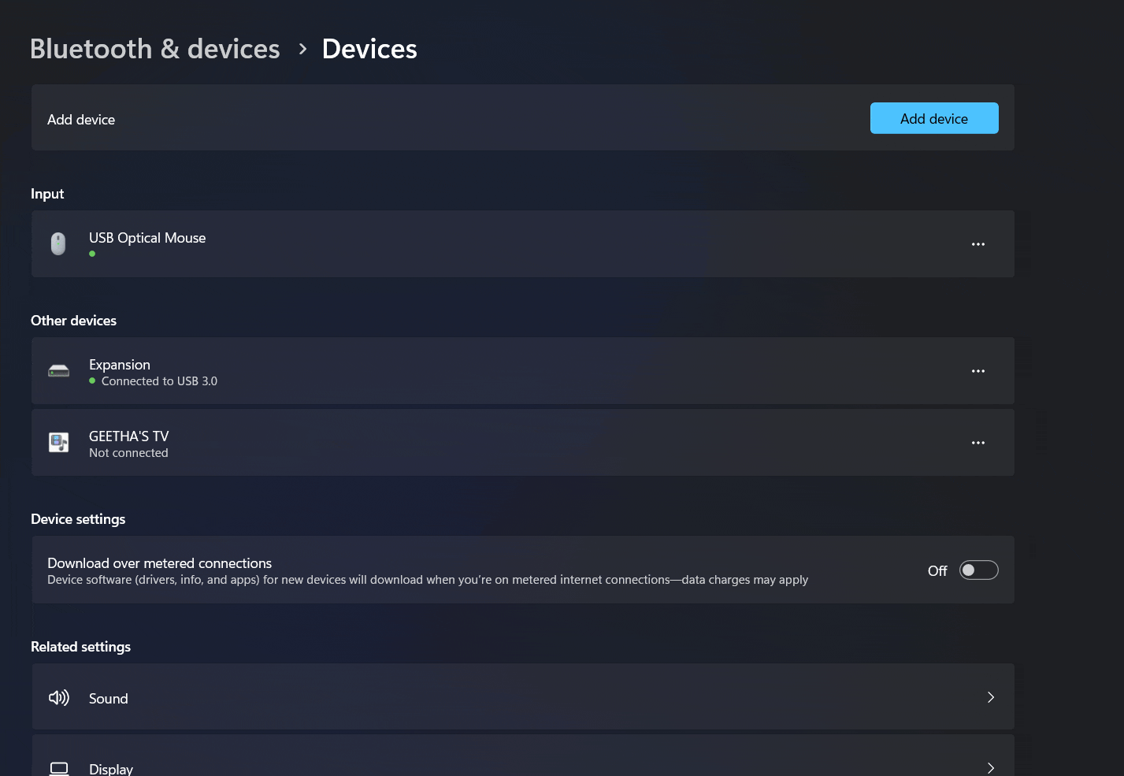
Task: Expand the Display settings chevron
Action: point(991,767)
